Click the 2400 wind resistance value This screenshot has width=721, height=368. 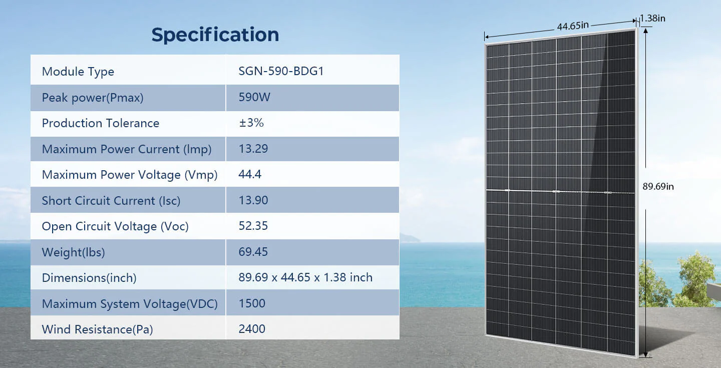tap(252, 329)
